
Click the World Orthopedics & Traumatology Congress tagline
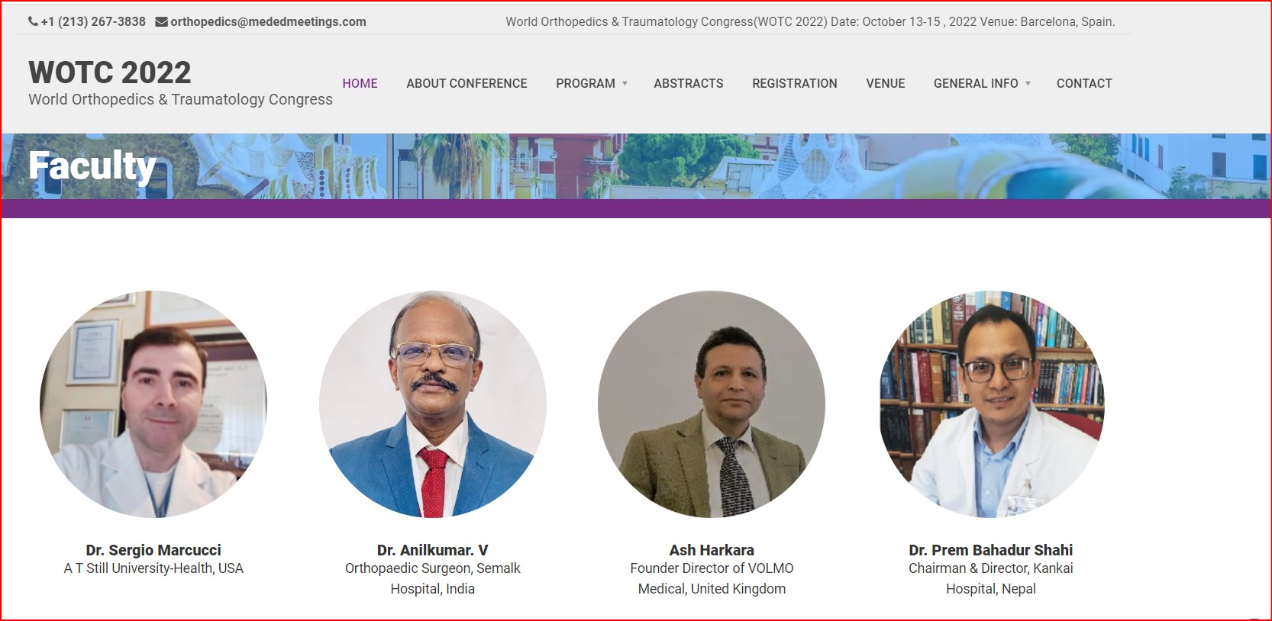(x=180, y=99)
